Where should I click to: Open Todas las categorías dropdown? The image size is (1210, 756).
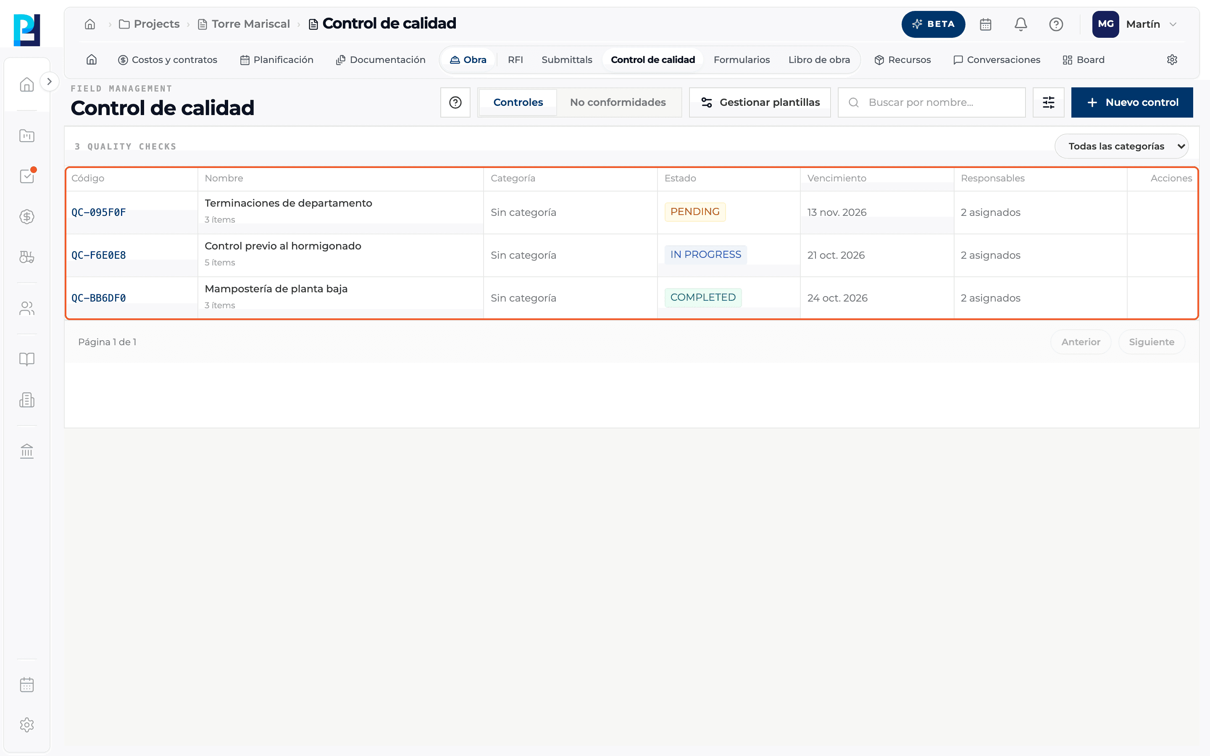[x=1121, y=146]
